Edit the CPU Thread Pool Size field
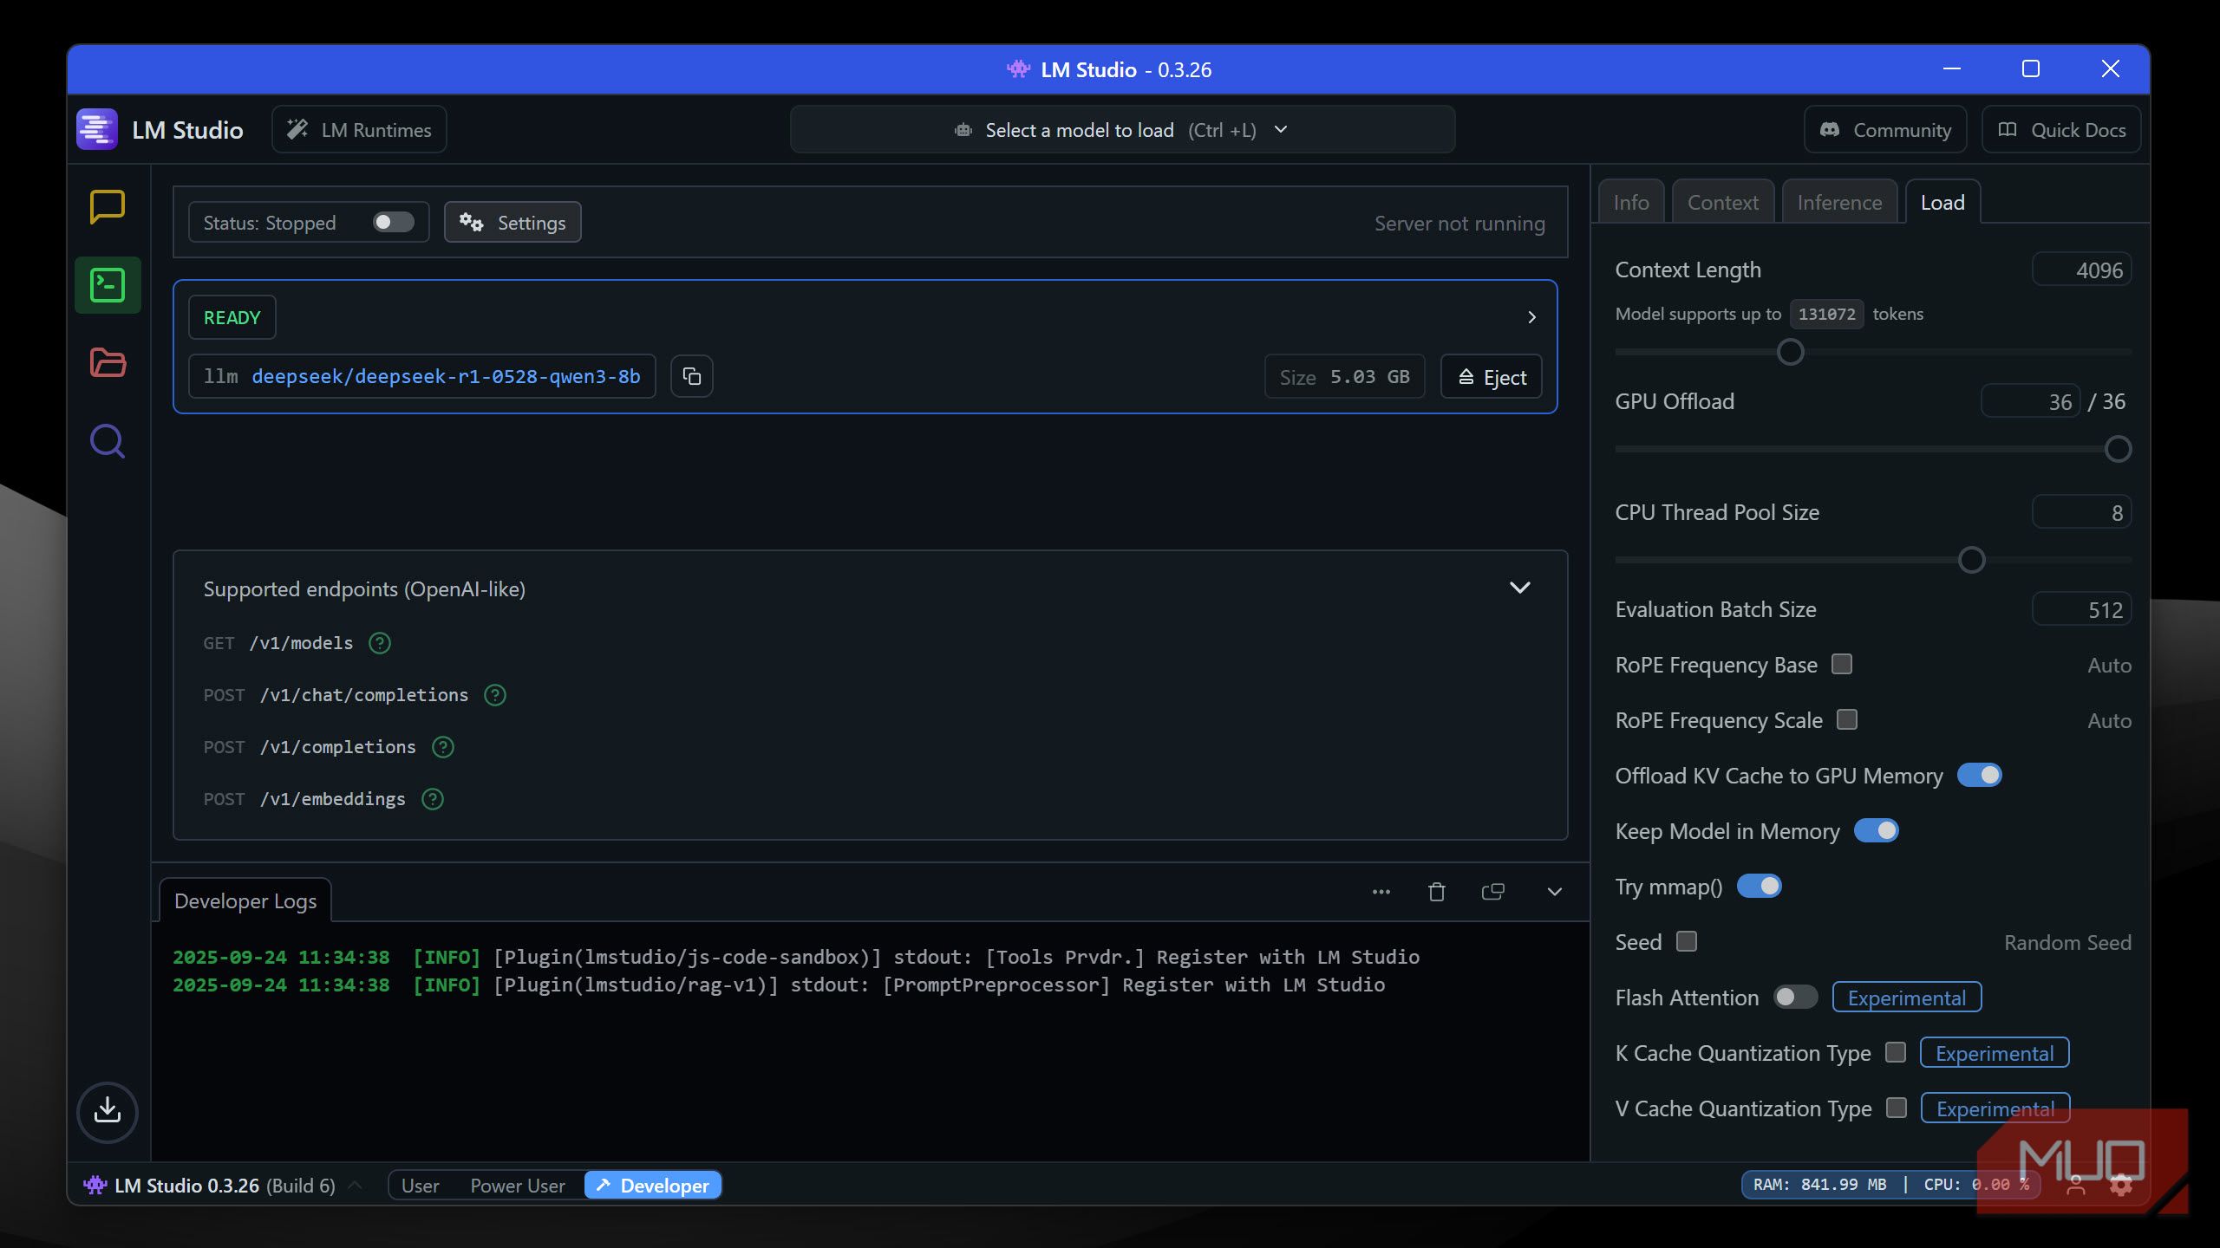The image size is (2220, 1248). 2081,512
